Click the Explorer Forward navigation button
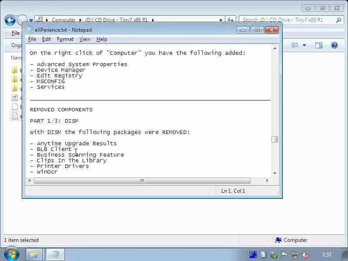Viewport: 348px width, 261px height. 21,20
